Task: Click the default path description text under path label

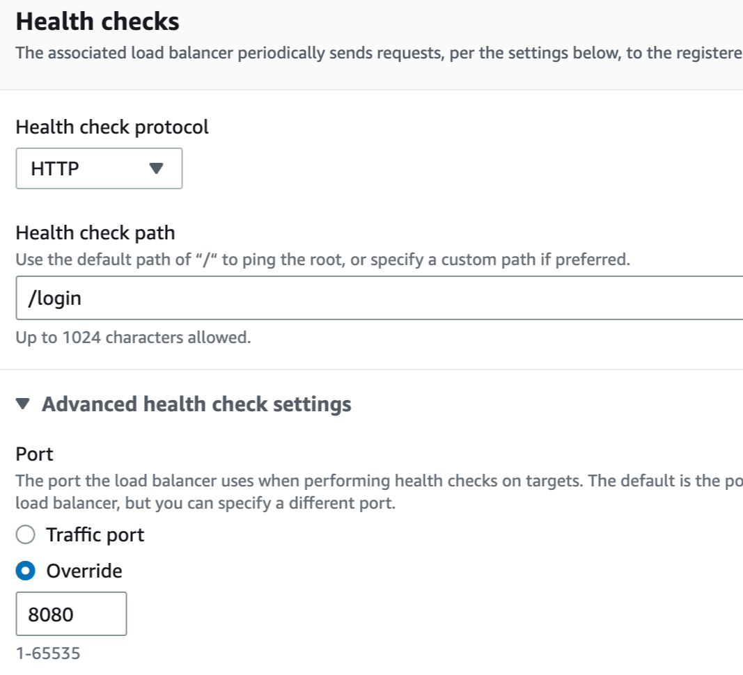Action: 322,260
